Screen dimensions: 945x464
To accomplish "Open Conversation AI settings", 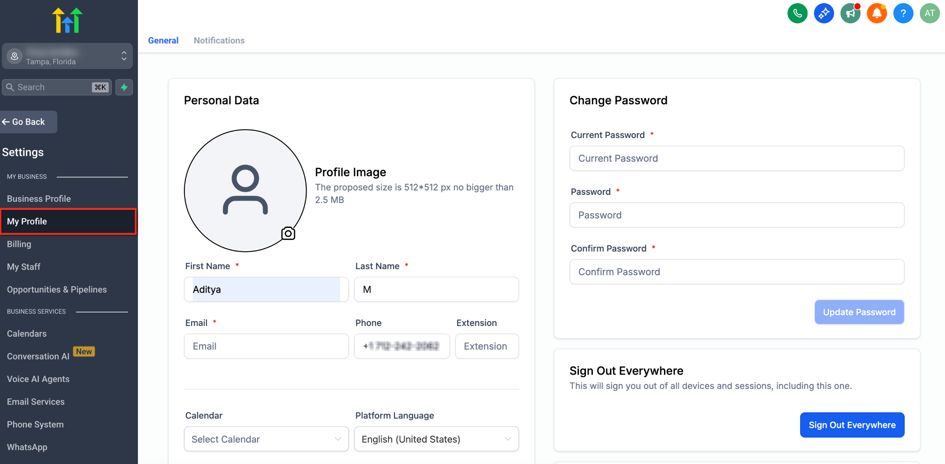I will tap(38, 356).
